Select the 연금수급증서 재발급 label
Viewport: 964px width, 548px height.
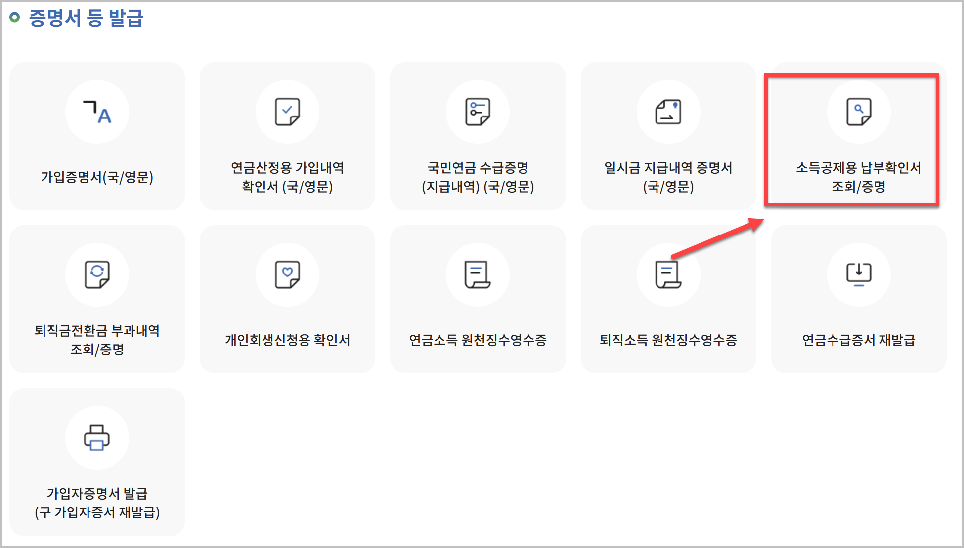coord(859,340)
